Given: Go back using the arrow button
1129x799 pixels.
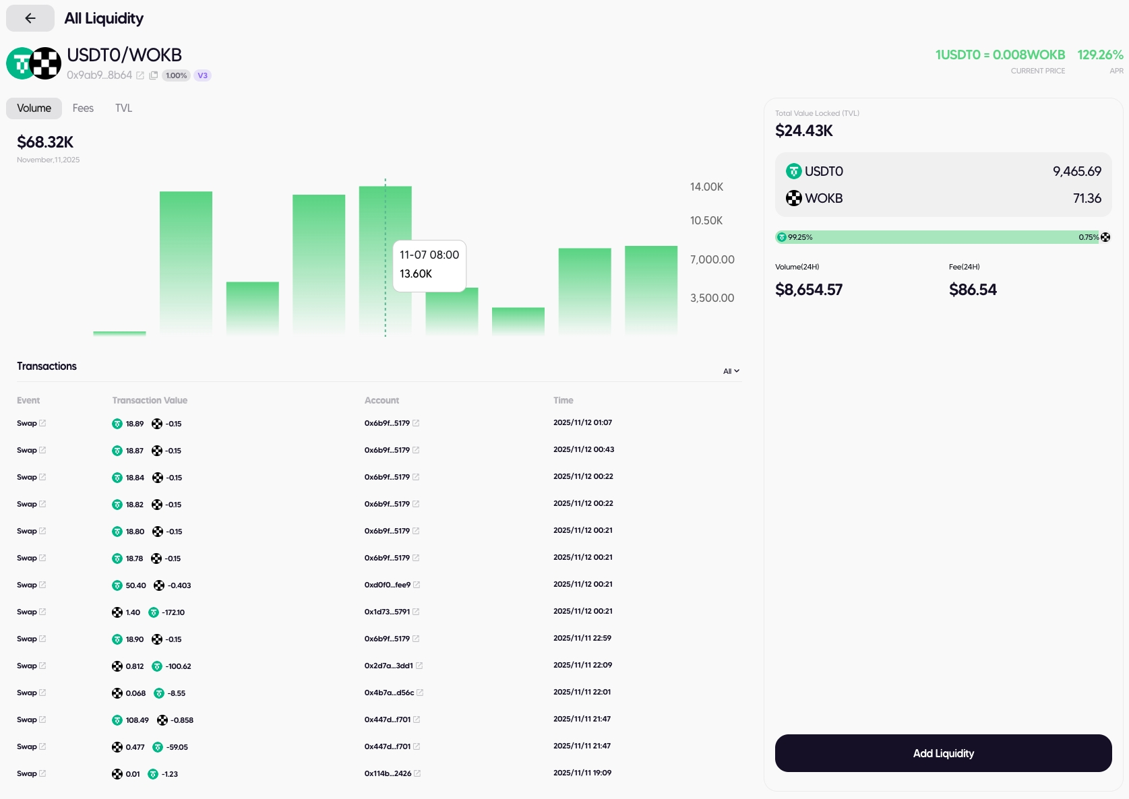Looking at the screenshot, I should (30, 18).
